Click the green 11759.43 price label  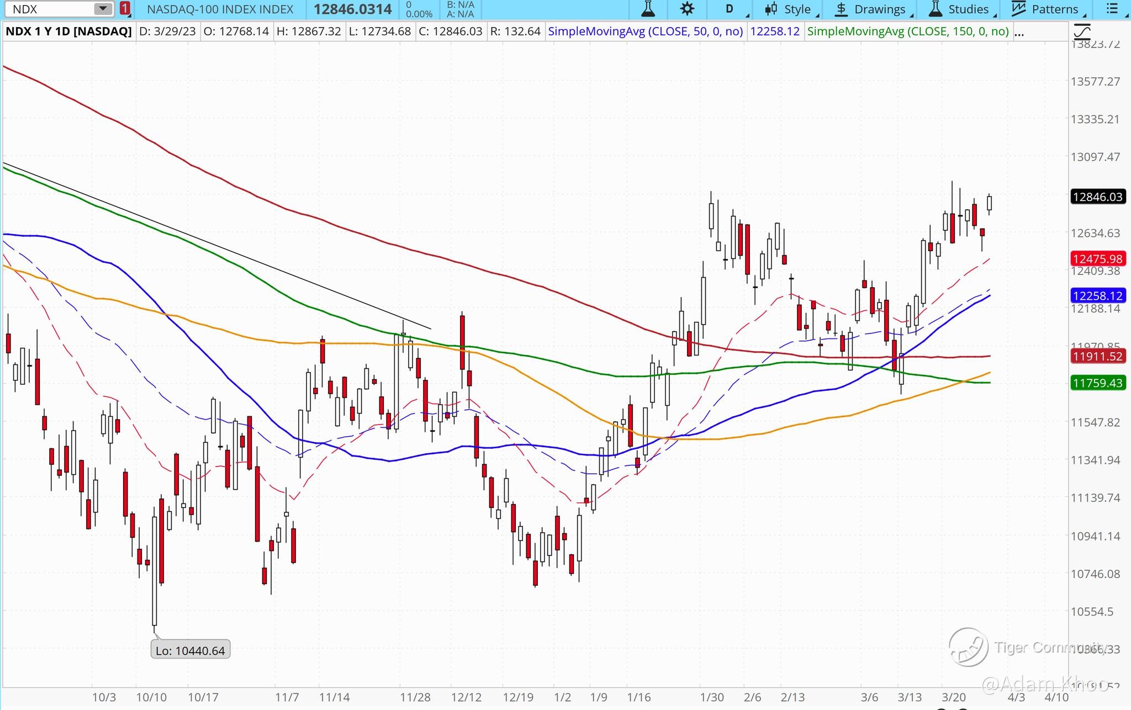click(1097, 383)
